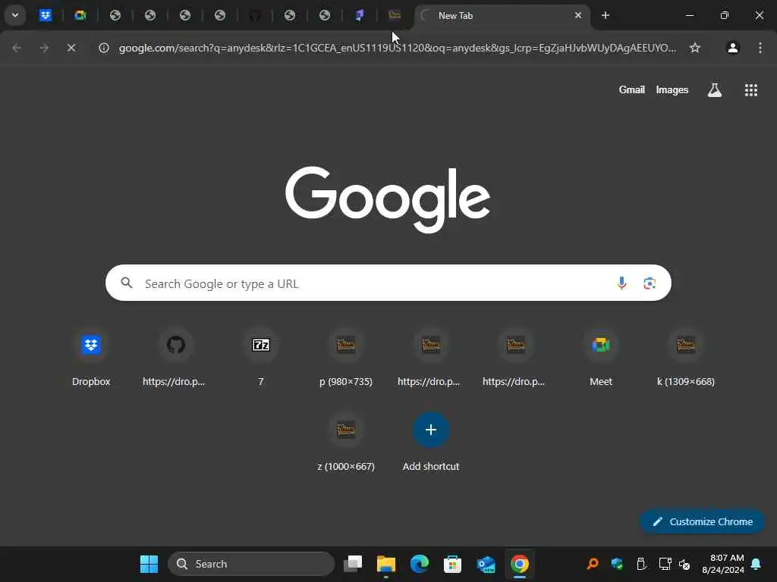
Task: Go forward to next page
Action: click(44, 48)
